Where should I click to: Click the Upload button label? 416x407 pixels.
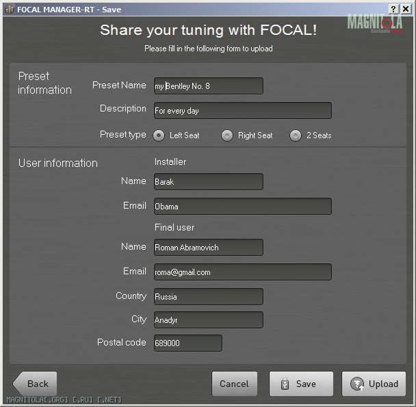(383, 384)
